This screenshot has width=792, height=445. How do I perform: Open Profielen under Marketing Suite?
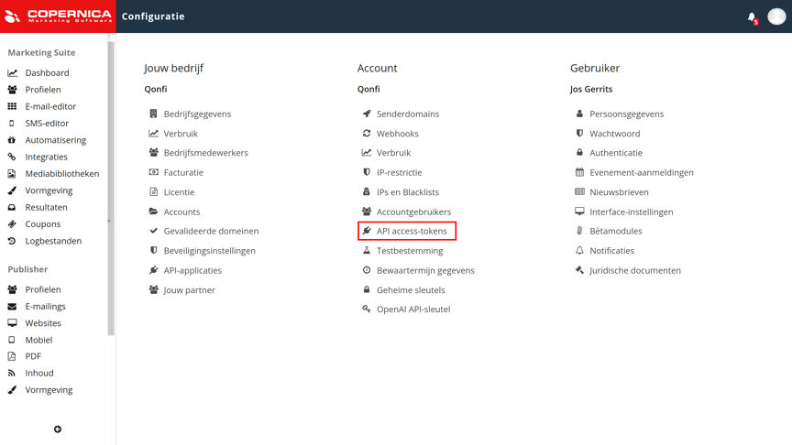43,90
